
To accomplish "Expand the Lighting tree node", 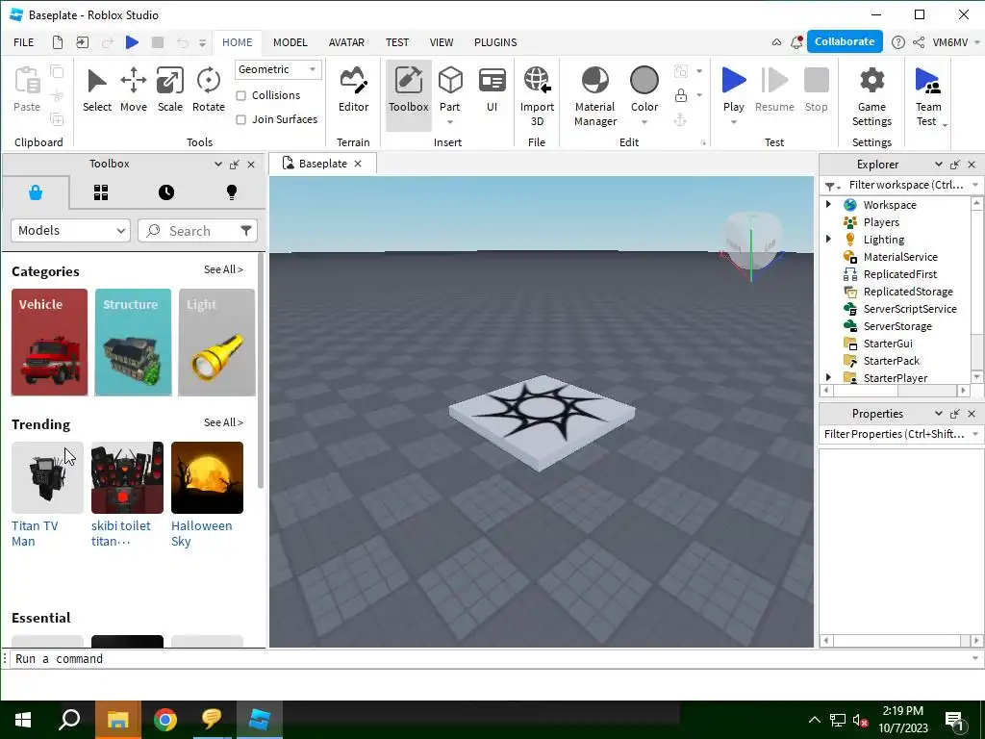I will [x=828, y=239].
